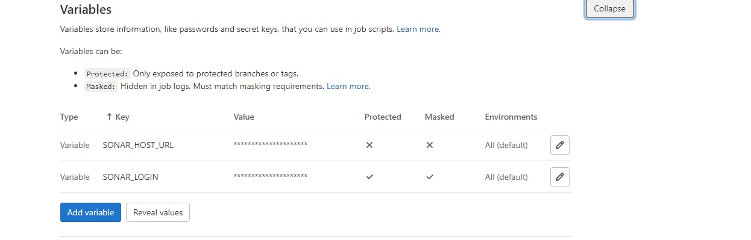Sort by Key column arrow
This screenshot has width=751, height=240.
pyautogui.click(x=109, y=117)
